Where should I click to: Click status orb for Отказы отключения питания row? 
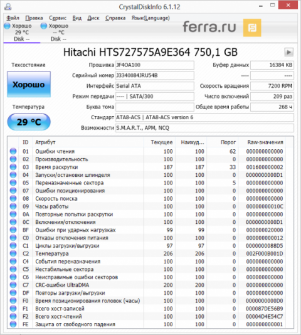coord(13,238)
